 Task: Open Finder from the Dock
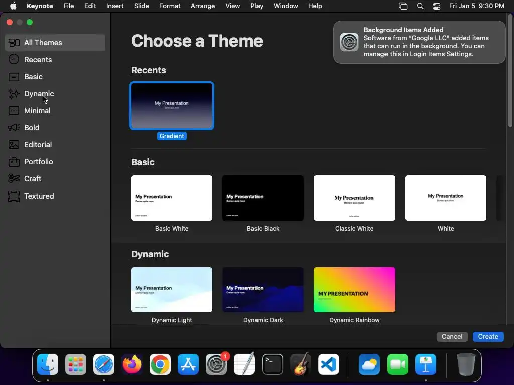click(48, 364)
